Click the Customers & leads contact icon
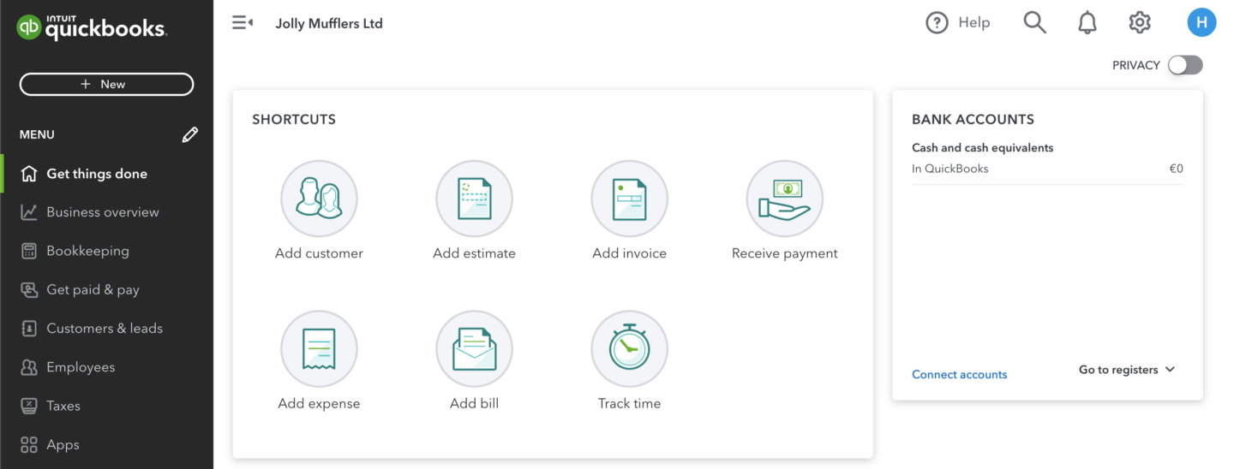This screenshot has width=1234, height=469. pyautogui.click(x=29, y=329)
